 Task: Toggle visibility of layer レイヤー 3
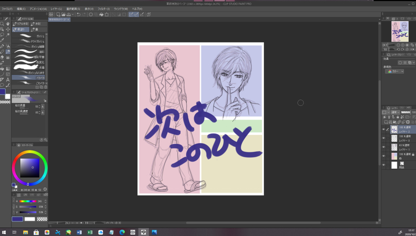tap(384, 138)
